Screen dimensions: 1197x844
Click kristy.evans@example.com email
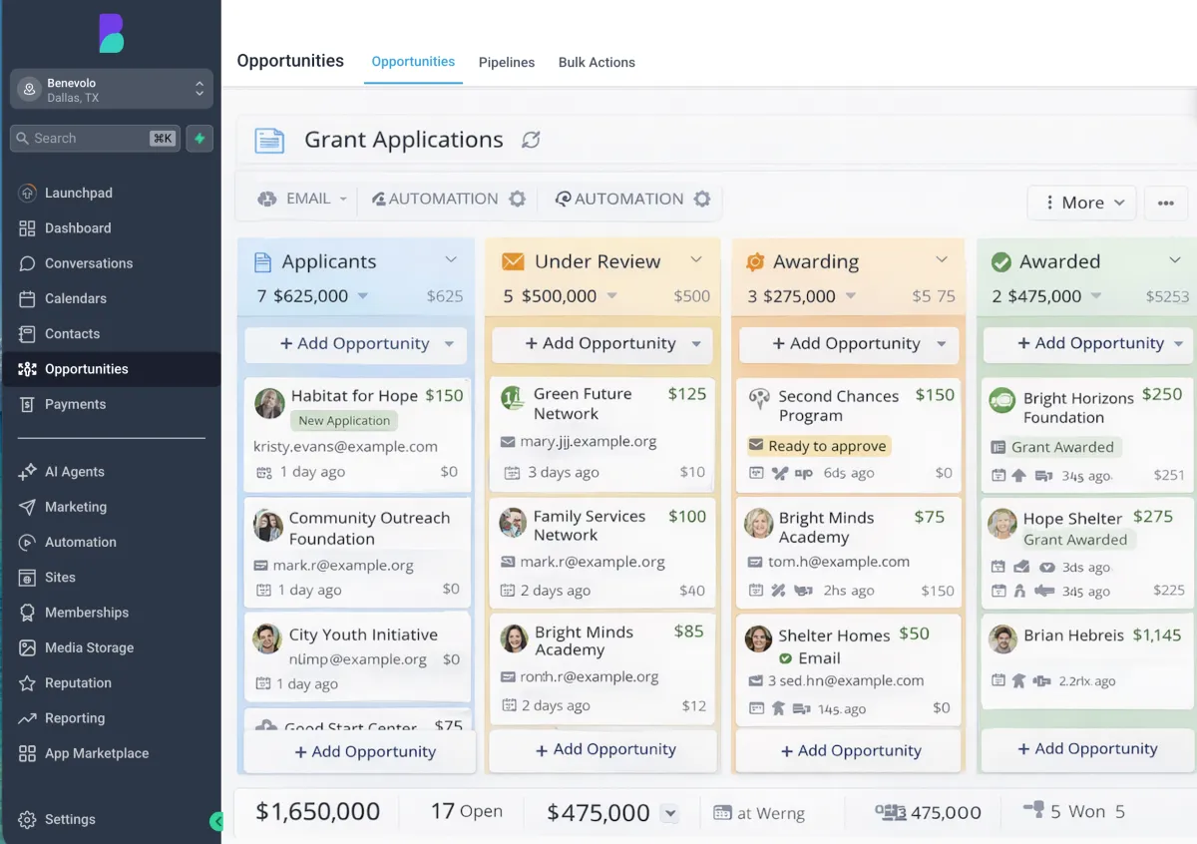click(345, 446)
